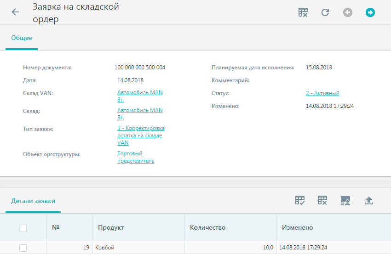Click the table X icon in details toolbar
Screen dimensions: 391x254
tap(322, 200)
